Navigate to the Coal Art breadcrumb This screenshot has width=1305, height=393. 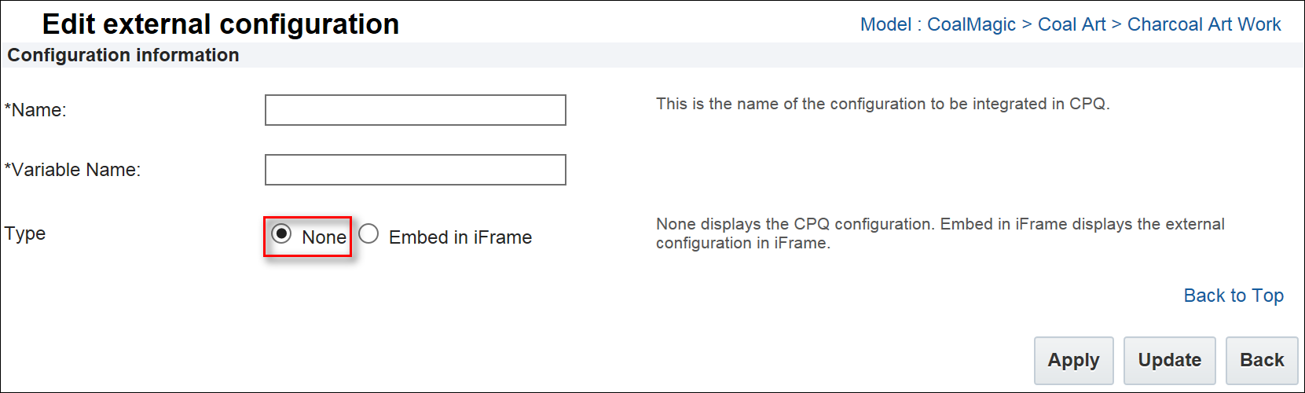(1071, 24)
